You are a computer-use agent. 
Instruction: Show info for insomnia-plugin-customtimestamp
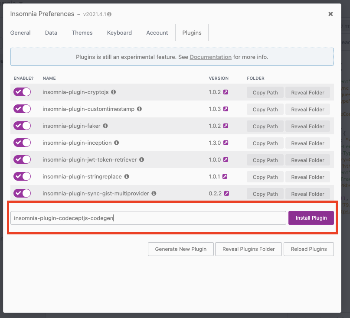coord(139,109)
